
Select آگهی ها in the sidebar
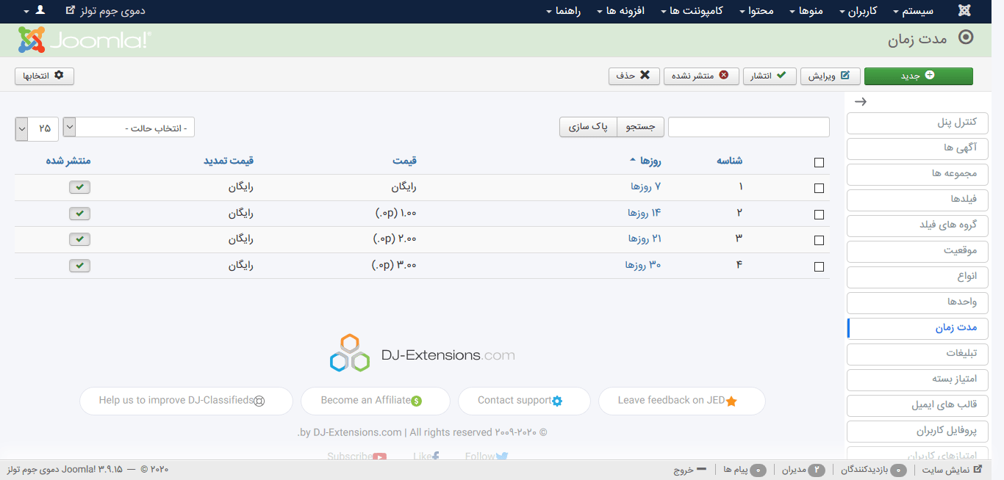pos(917,148)
